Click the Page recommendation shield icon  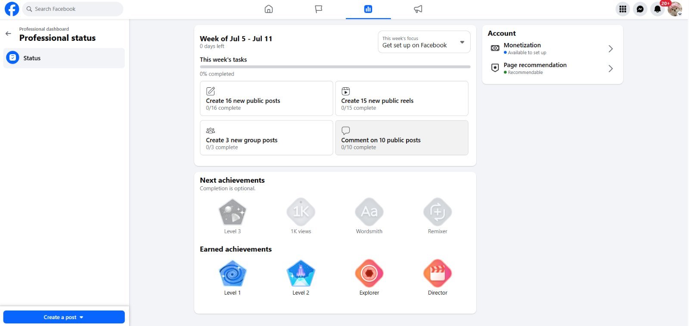(495, 68)
